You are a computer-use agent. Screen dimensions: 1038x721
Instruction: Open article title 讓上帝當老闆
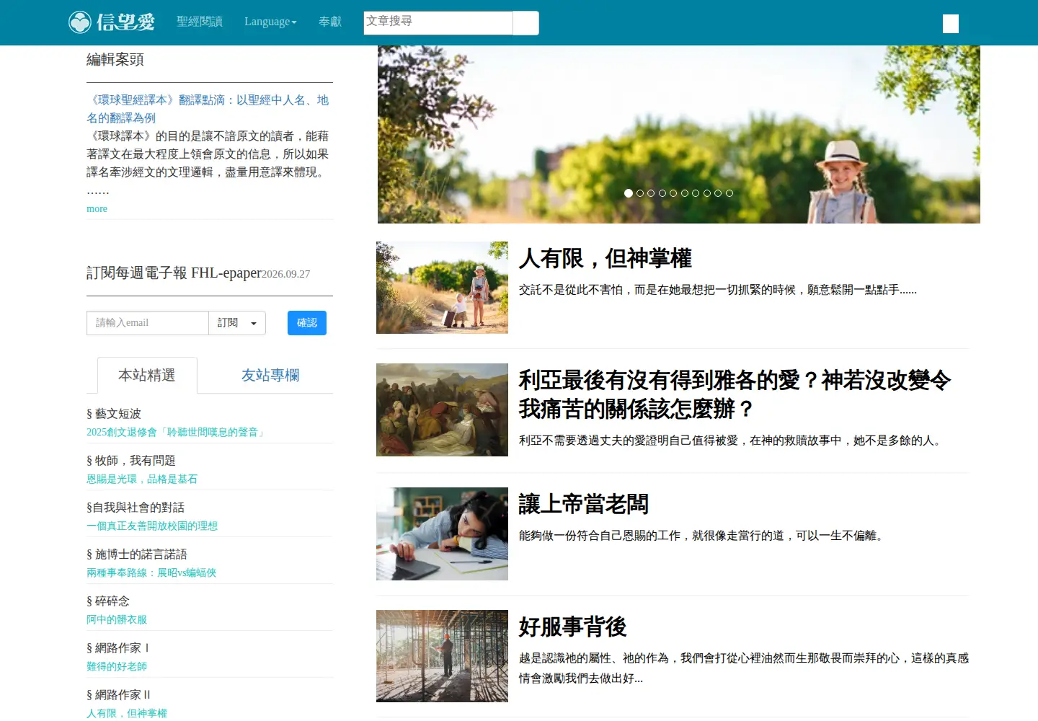584,504
